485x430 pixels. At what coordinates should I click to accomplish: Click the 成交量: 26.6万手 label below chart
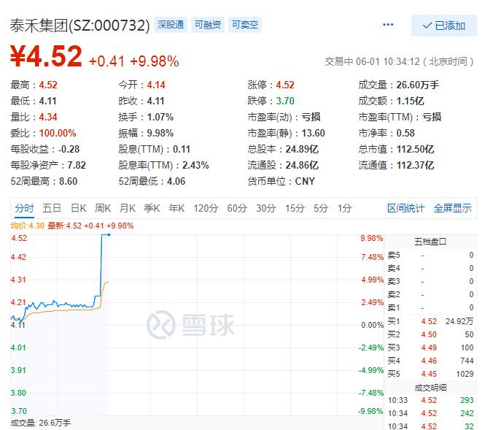[x=41, y=423]
